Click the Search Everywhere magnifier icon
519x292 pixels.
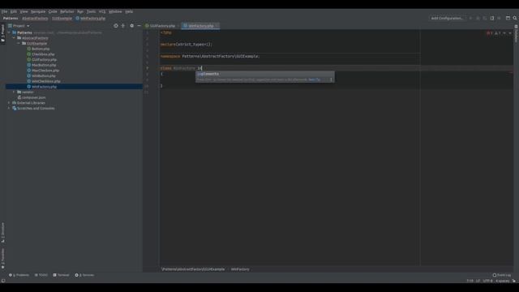(x=515, y=18)
